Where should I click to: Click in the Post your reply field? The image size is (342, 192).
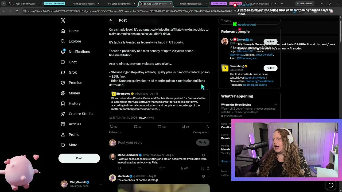(156, 142)
